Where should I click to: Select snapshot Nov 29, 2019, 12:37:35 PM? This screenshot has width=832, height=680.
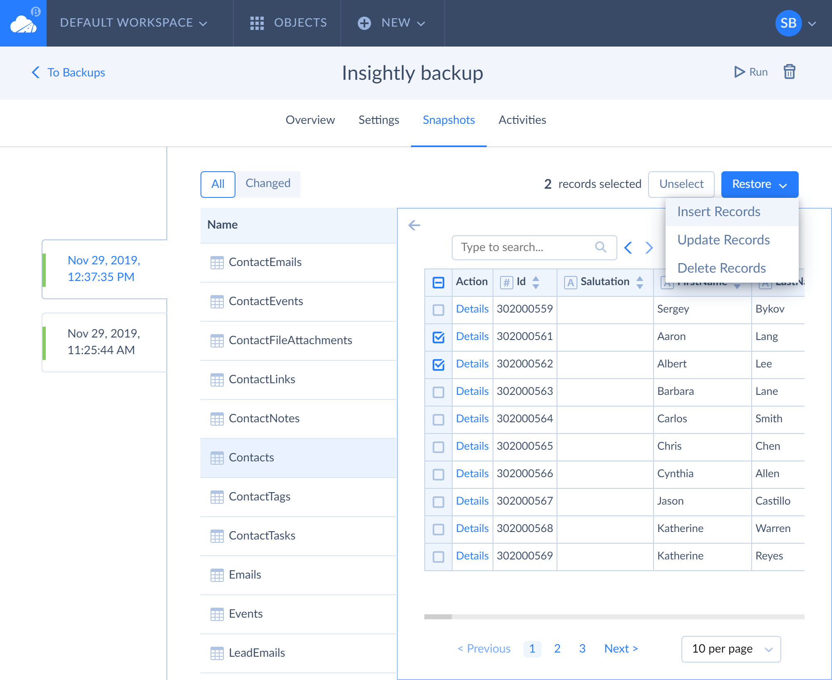[104, 269]
